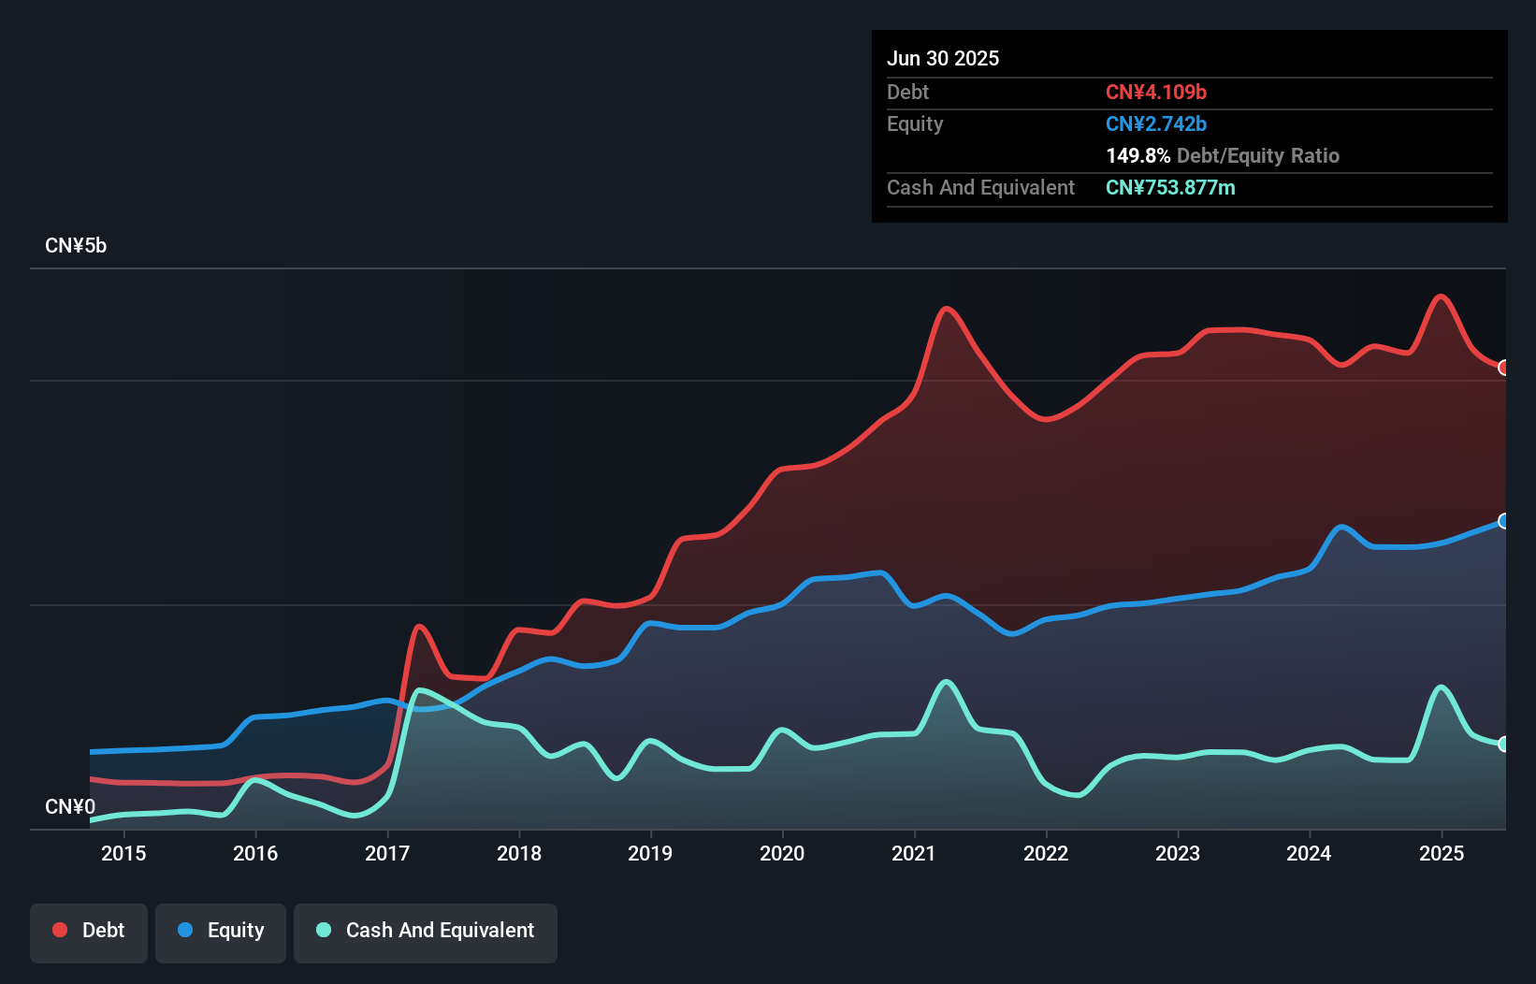
Task: Click the 2021 year axis label
Action: pyautogui.click(x=914, y=853)
